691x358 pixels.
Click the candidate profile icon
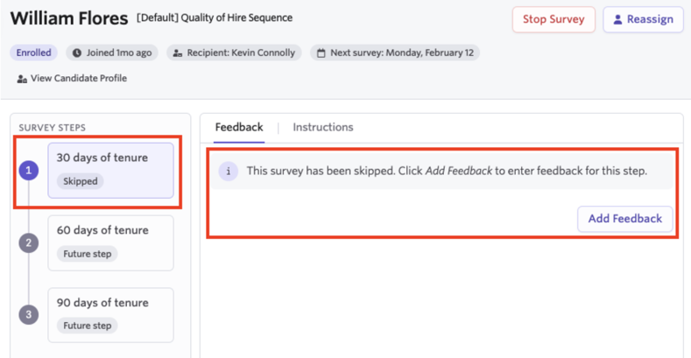pos(22,79)
